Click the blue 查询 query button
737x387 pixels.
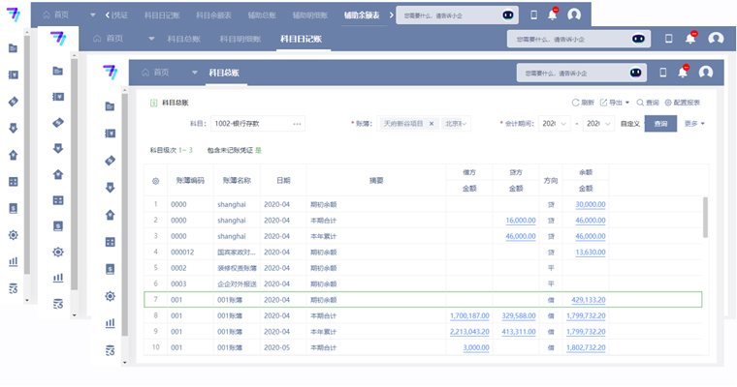[x=660, y=124]
